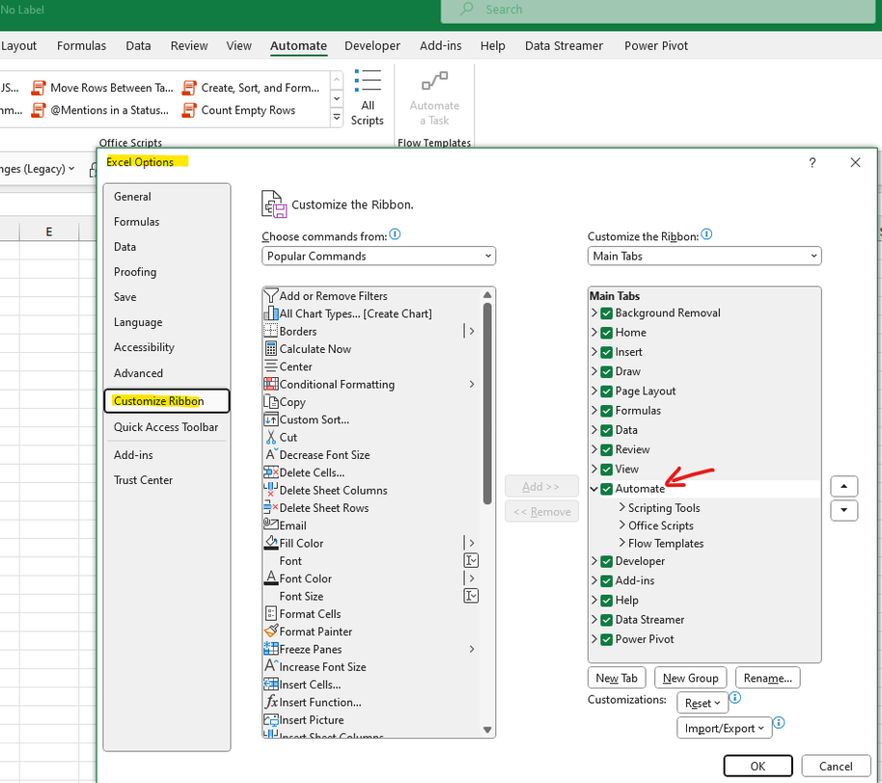The height and width of the screenshot is (783, 882).
Task: Run Create, Sort, and Format script
Action: tap(251, 88)
